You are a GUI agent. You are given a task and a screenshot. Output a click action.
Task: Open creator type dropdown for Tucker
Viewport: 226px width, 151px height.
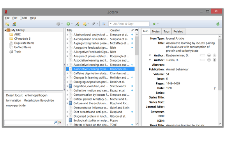click(150, 60)
